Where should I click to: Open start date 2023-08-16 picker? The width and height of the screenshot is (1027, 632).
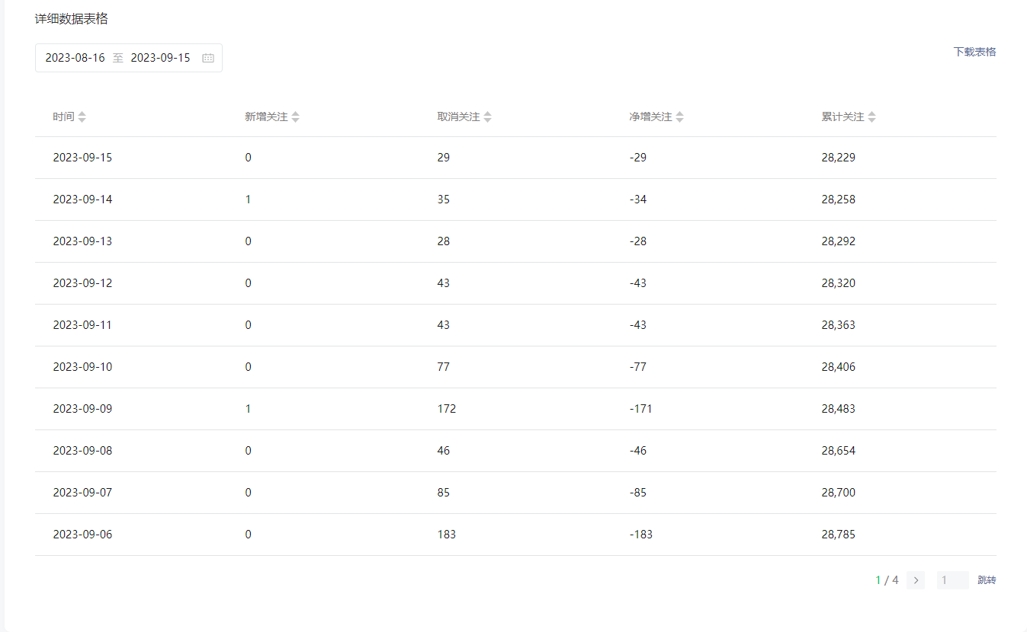point(75,58)
